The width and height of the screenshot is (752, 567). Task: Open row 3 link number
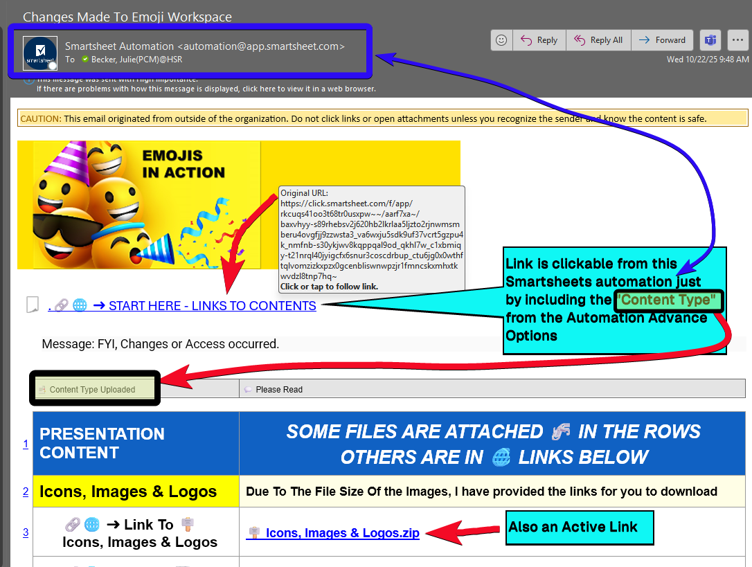pos(26,532)
